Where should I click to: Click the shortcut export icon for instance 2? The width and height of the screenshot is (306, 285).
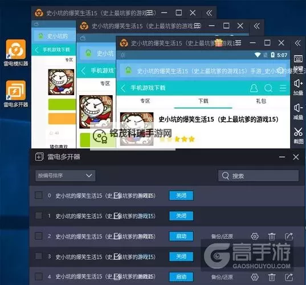289,237
